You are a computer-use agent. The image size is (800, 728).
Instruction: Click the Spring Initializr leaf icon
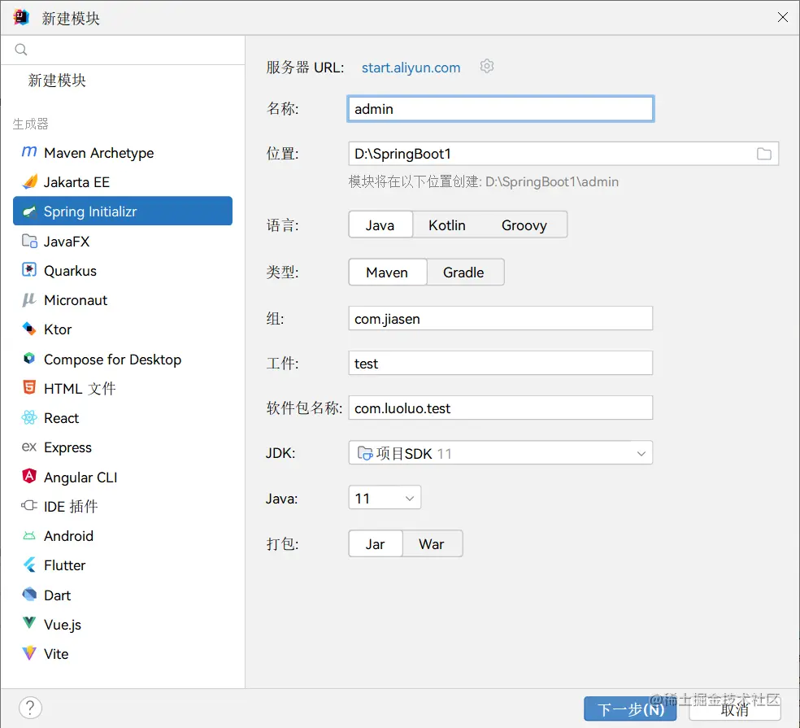29,211
